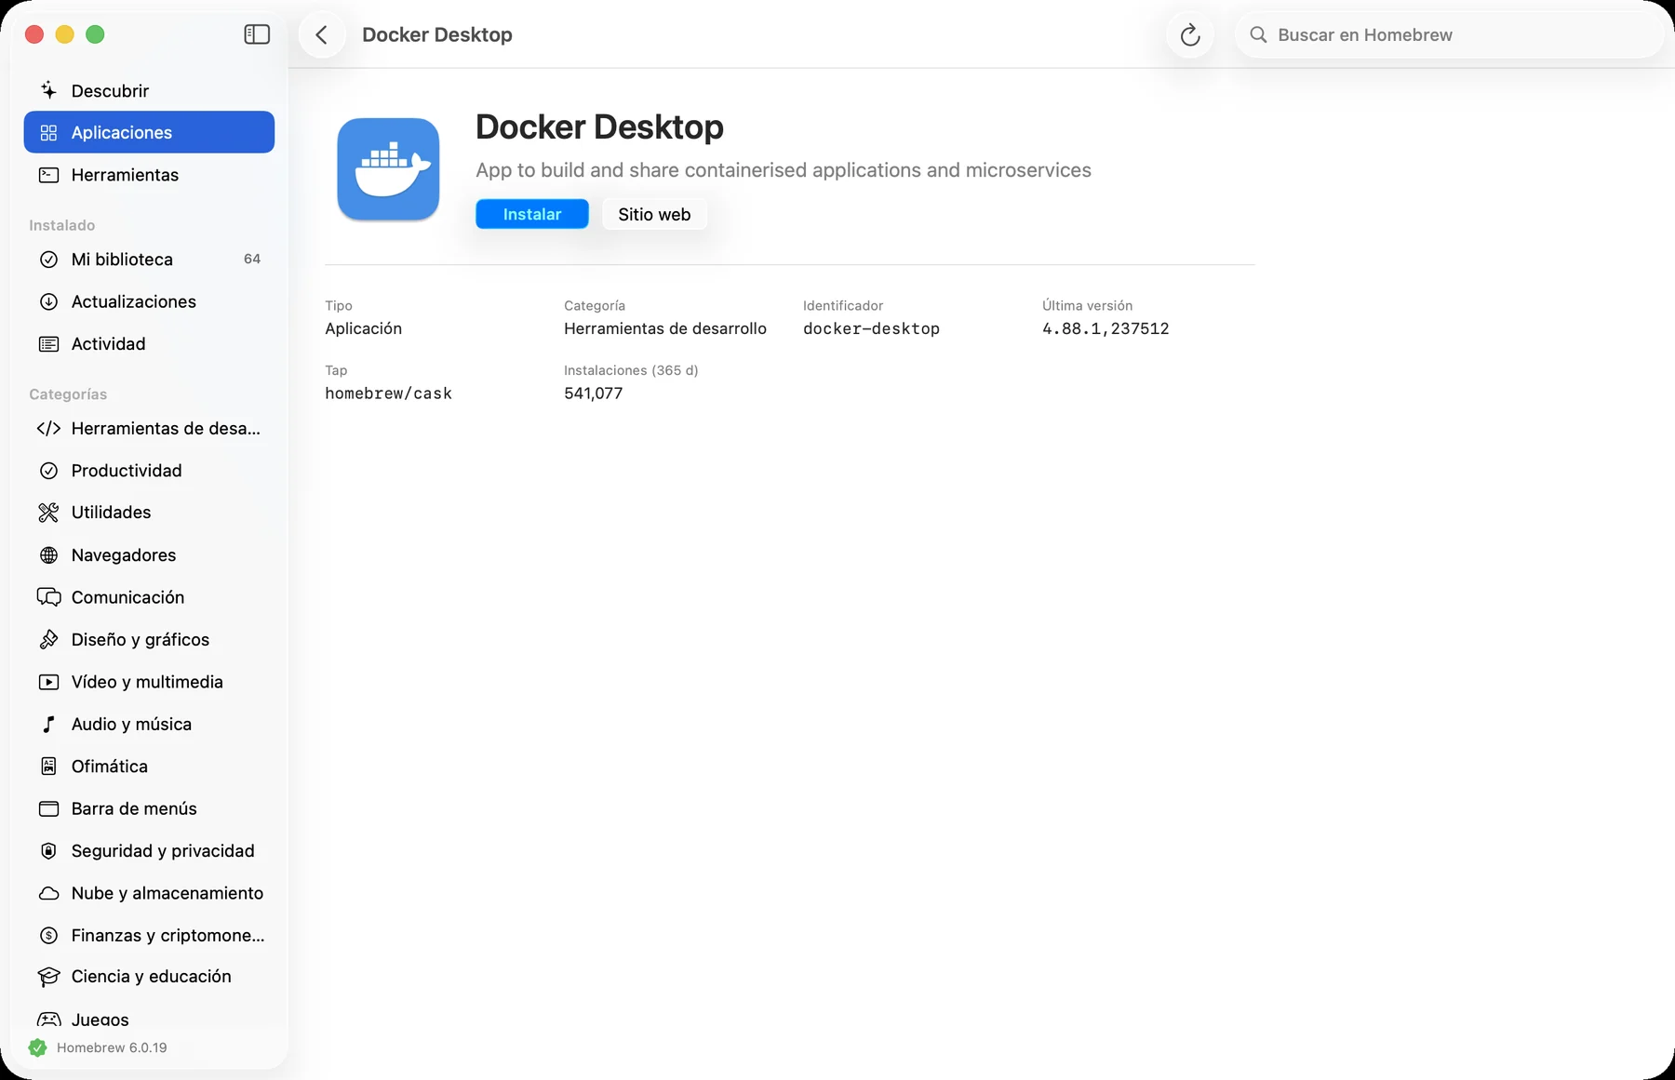Image resolution: width=1675 pixels, height=1080 pixels.
Task: Click the Ciencia y educación graduation cap icon
Action: [x=48, y=977]
